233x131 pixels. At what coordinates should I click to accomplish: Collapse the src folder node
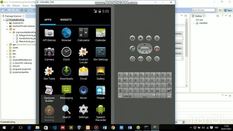[7, 29]
